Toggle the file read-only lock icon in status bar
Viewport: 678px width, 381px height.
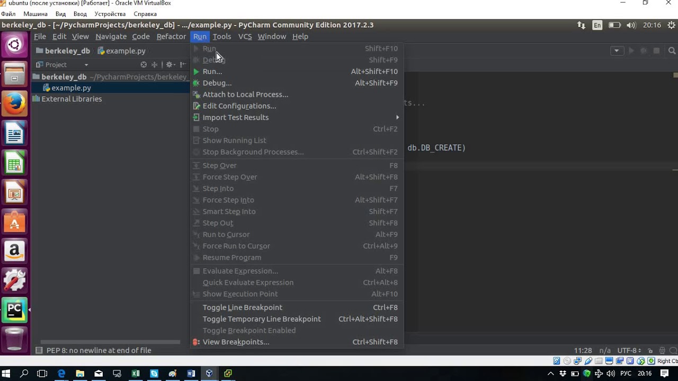[x=650, y=350]
